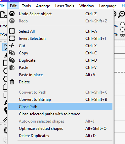This screenshot has height=144, width=125.
Task: Click Close selected paths with tolerance
Action: (x=61, y=114)
